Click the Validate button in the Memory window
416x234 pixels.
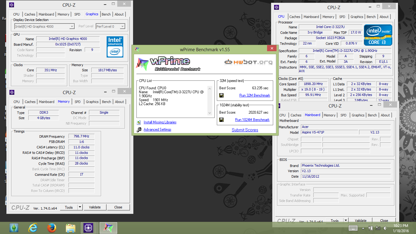[x=95, y=207]
